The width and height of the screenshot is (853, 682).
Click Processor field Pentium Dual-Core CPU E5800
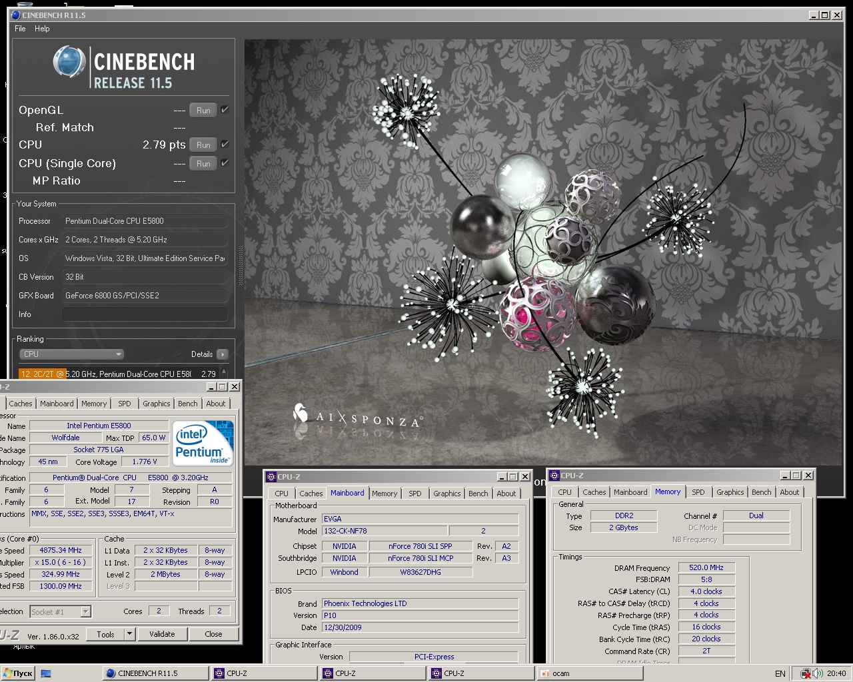(145, 221)
